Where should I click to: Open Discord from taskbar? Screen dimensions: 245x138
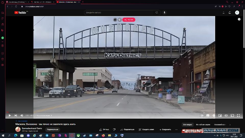(x=28, y=135)
